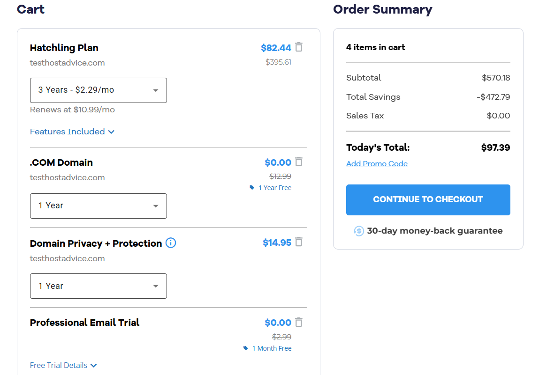Click the Hatchling Plan $82.44 price
Viewport: 539px width, 375px height.
(x=276, y=48)
